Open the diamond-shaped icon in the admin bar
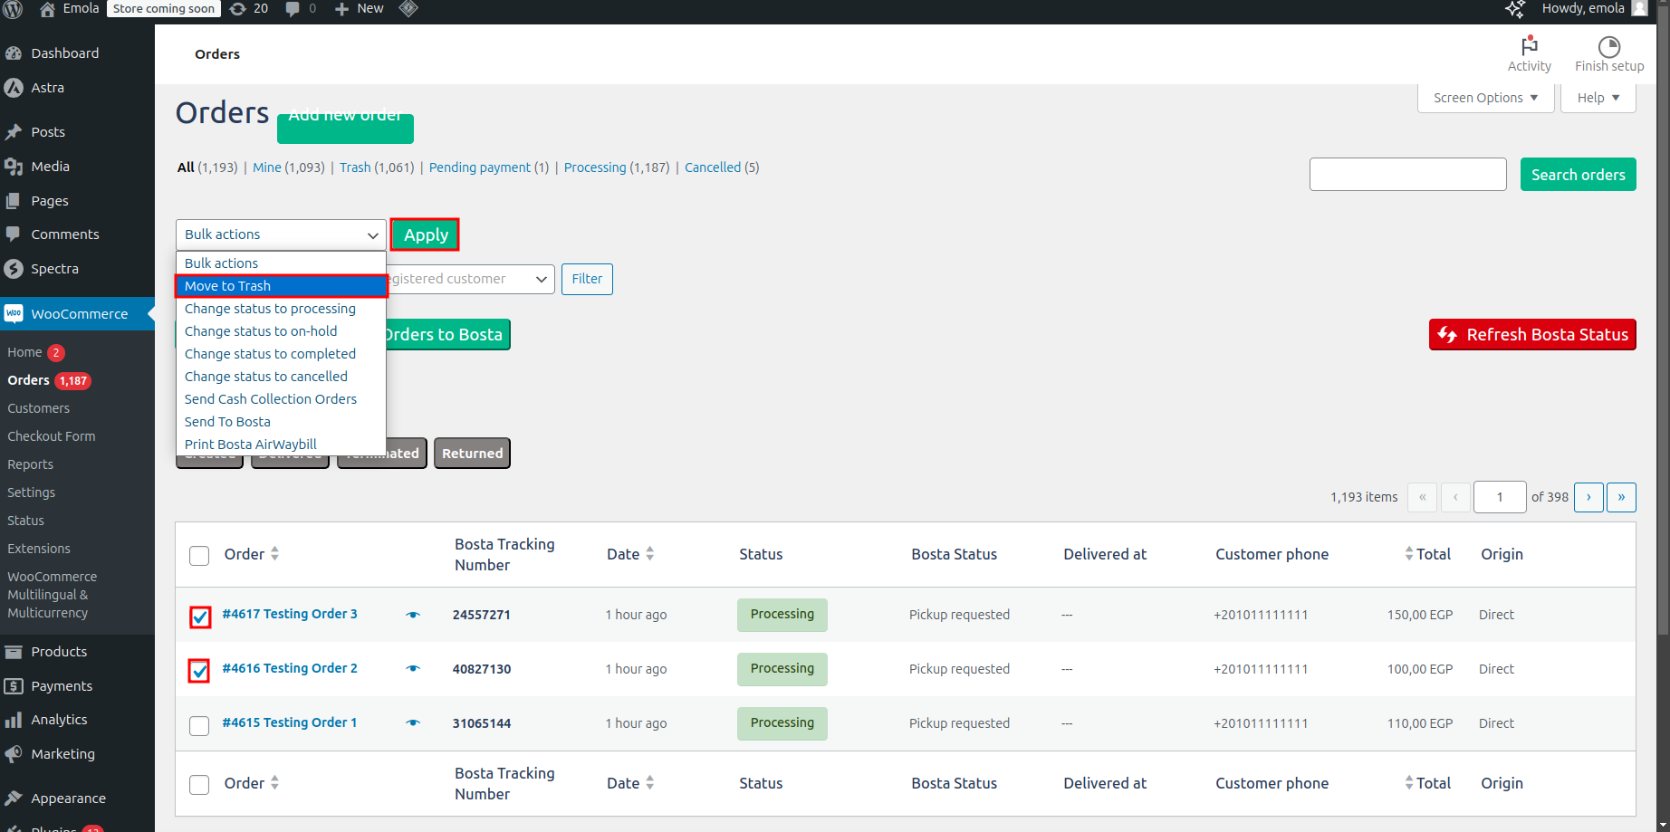Image resolution: width=1670 pixels, height=832 pixels. click(x=408, y=9)
